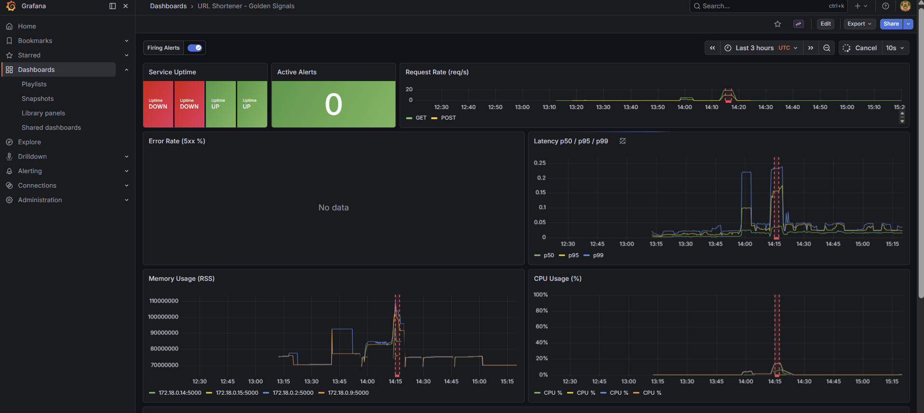Image resolution: width=924 pixels, height=413 pixels.
Task: Open the plus New menu
Action: pos(861,6)
